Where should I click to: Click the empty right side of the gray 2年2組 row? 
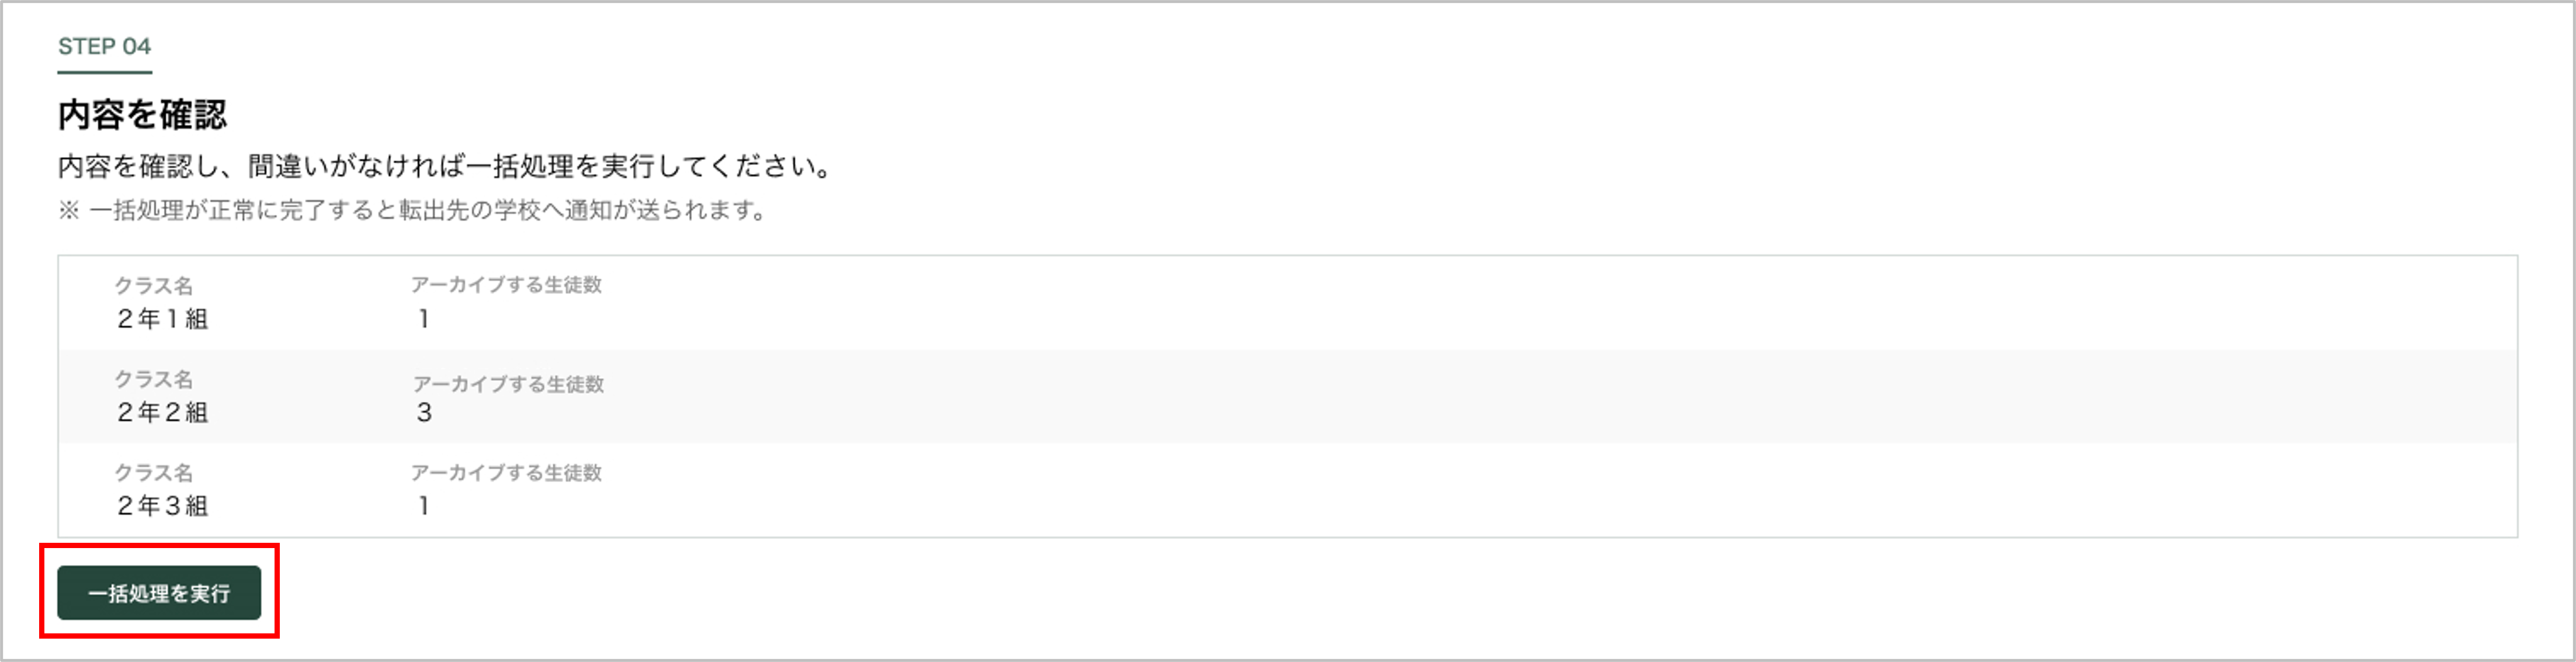pos(1600,397)
